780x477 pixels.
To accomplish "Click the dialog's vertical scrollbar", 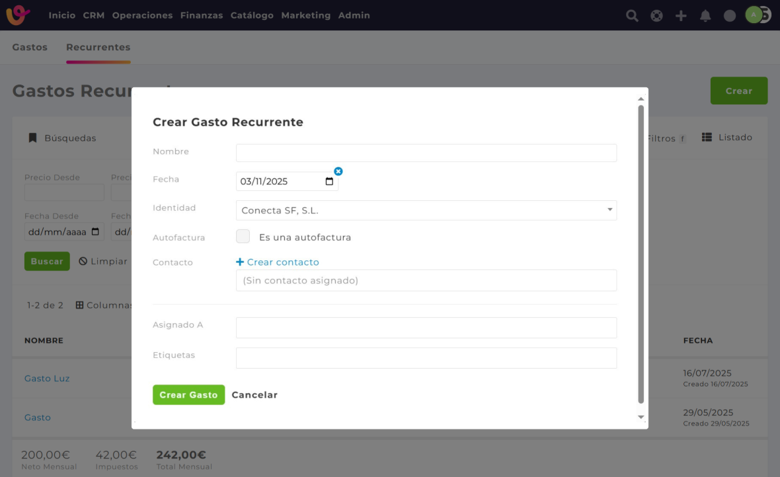I will click(641, 251).
